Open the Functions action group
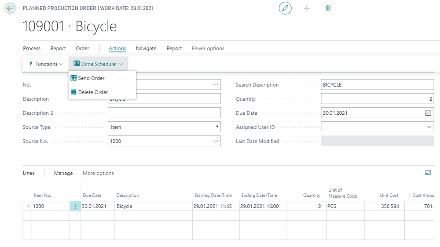 click(x=46, y=64)
